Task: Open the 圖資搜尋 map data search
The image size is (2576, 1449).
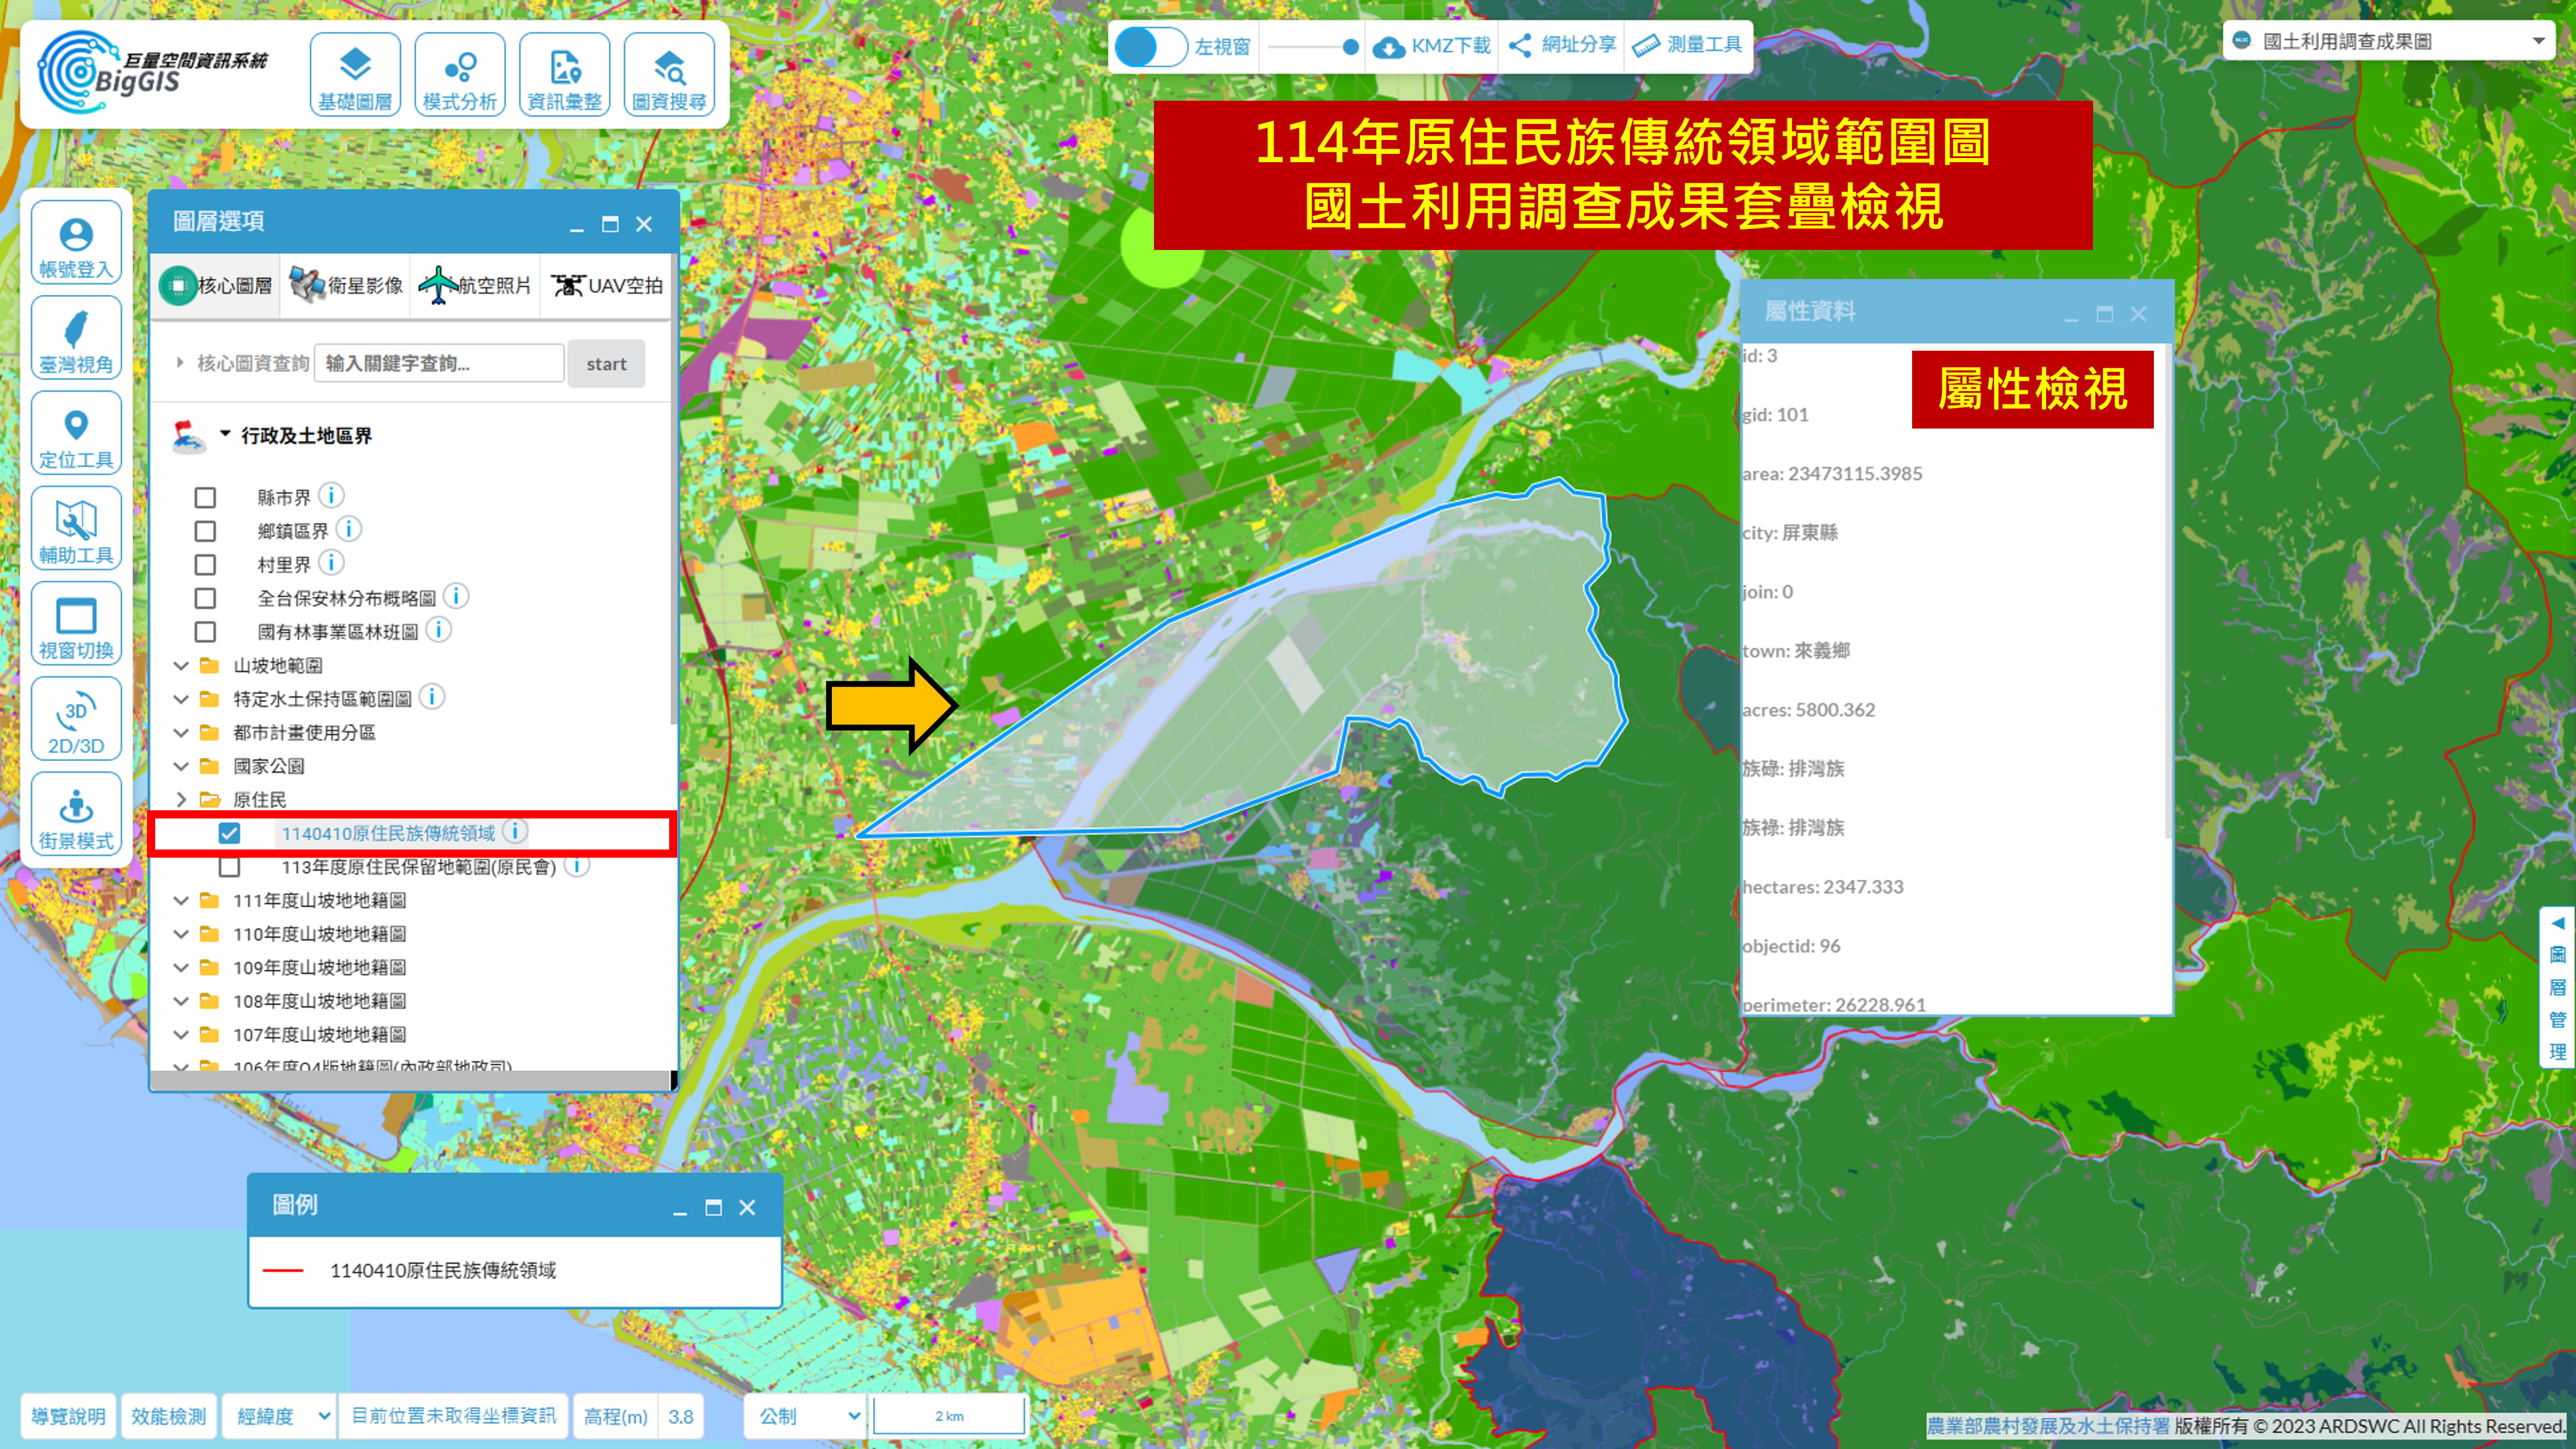Action: (669, 75)
